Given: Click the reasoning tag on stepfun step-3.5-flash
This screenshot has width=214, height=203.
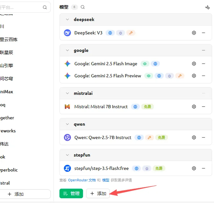Looking at the screenshot, I should [147, 168].
